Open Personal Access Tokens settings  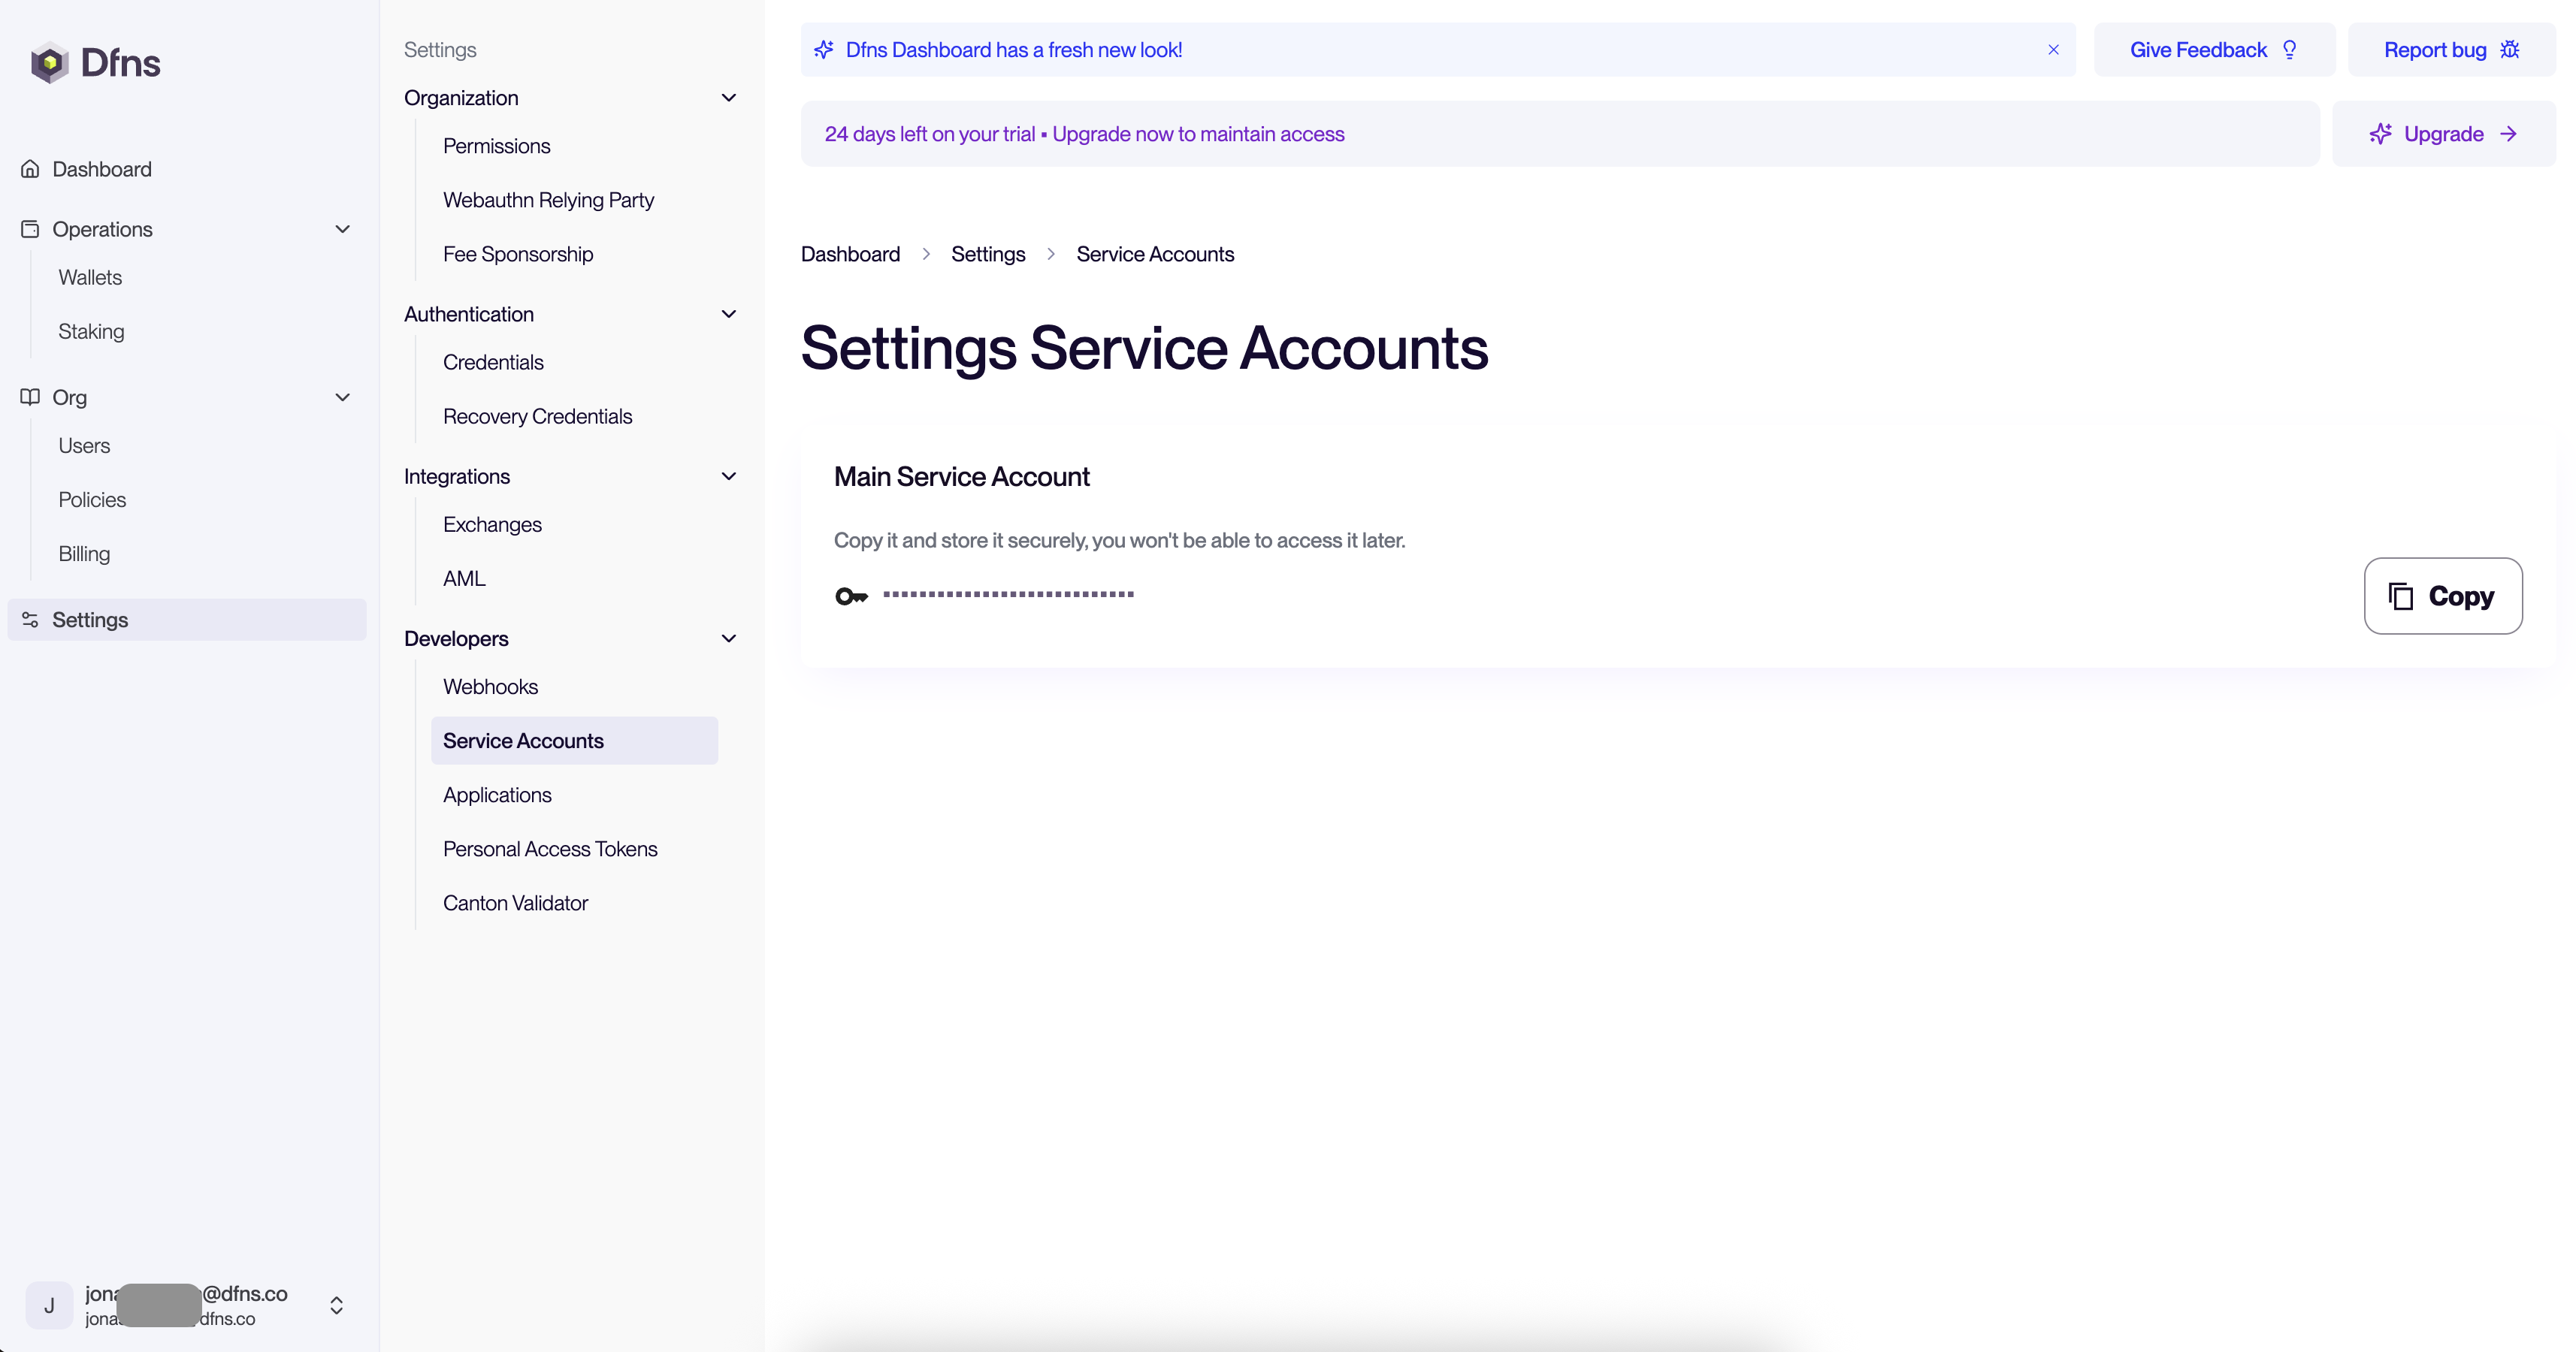tap(550, 848)
